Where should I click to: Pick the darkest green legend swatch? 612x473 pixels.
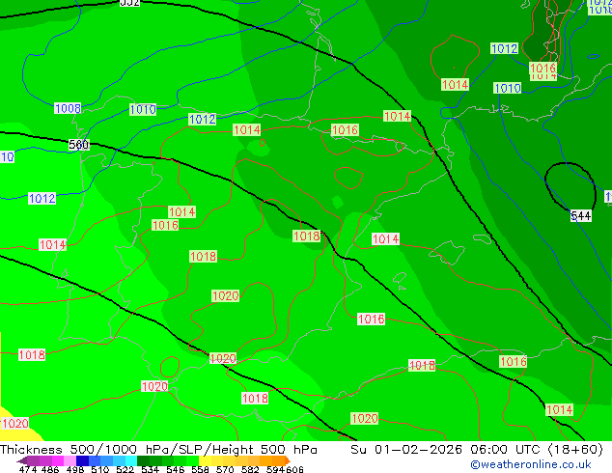click(x=143, y=460)
